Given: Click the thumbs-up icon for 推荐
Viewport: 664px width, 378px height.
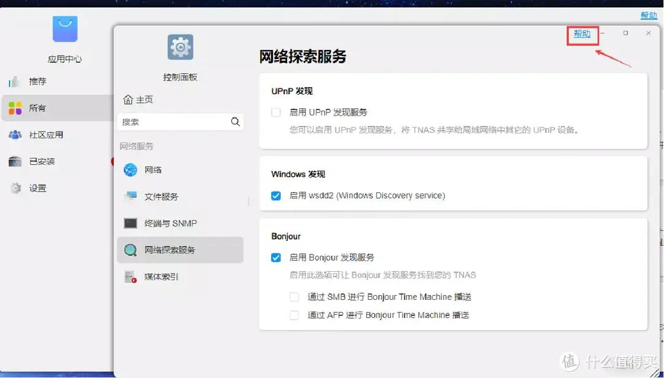Looking at the screenshot, I should point(14,81).
